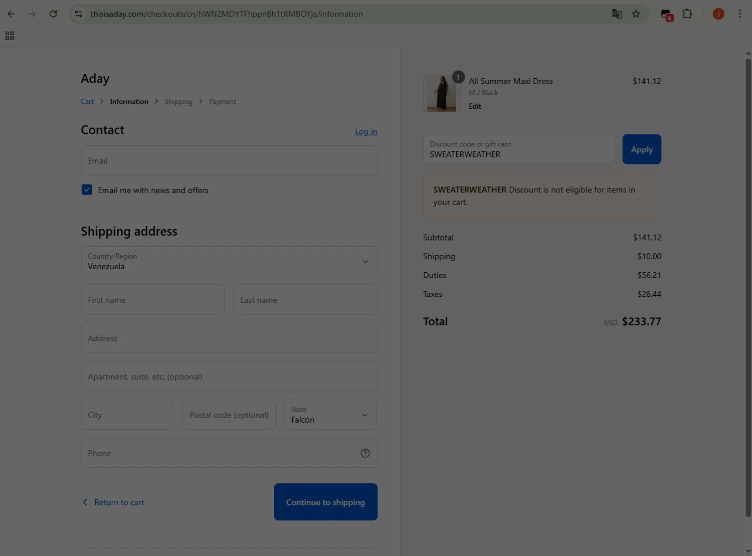Click the Aday store name
Image resolution: width=752 pixels, height=556 pixels.
tap(95, 79)
